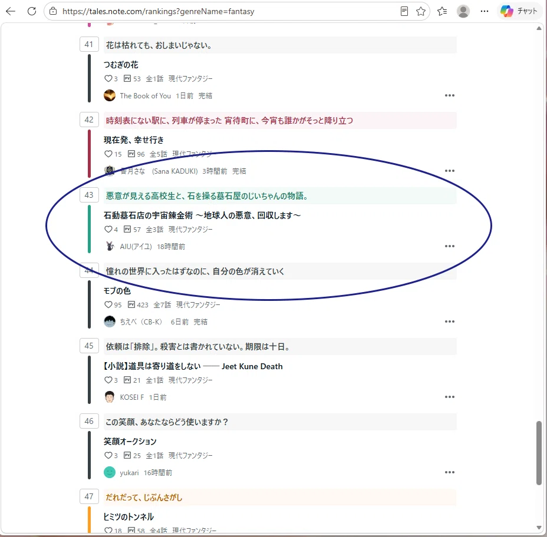The width and height of the screenshot is (547, 537).
Task: Open the Copilot チャット button
Action: point(519,11)
